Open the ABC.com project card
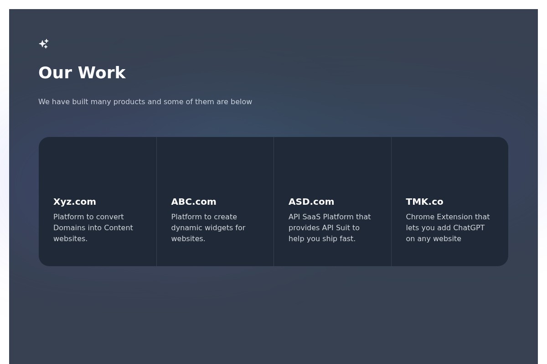The width and height of the screenshot is (547, 364). [193, 202]
